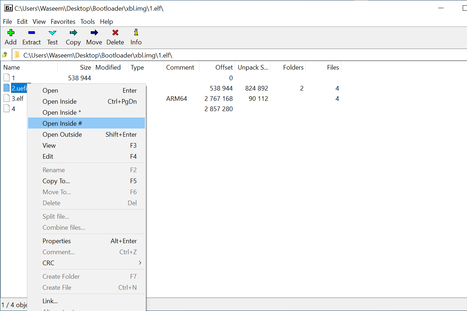Click file icon of 3.elf
The image size is (467, 311).
(7, 98)
